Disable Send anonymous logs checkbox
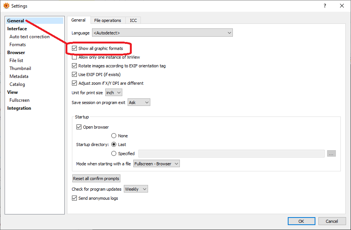 click(x=74, y=198)
